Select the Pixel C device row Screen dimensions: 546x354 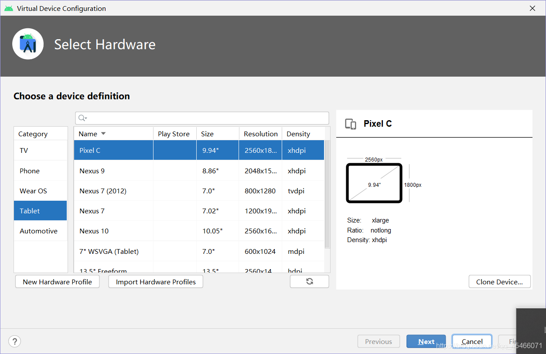[199, 150]
